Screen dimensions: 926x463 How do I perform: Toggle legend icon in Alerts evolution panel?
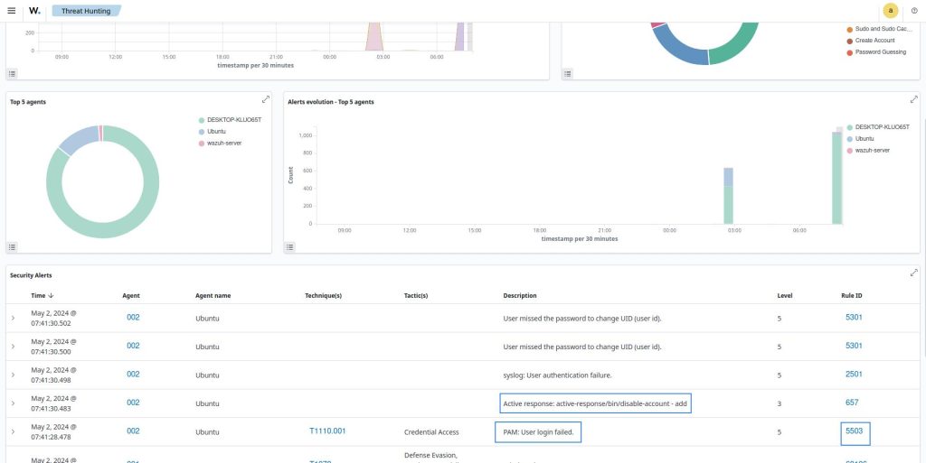(x=290, y=246)
